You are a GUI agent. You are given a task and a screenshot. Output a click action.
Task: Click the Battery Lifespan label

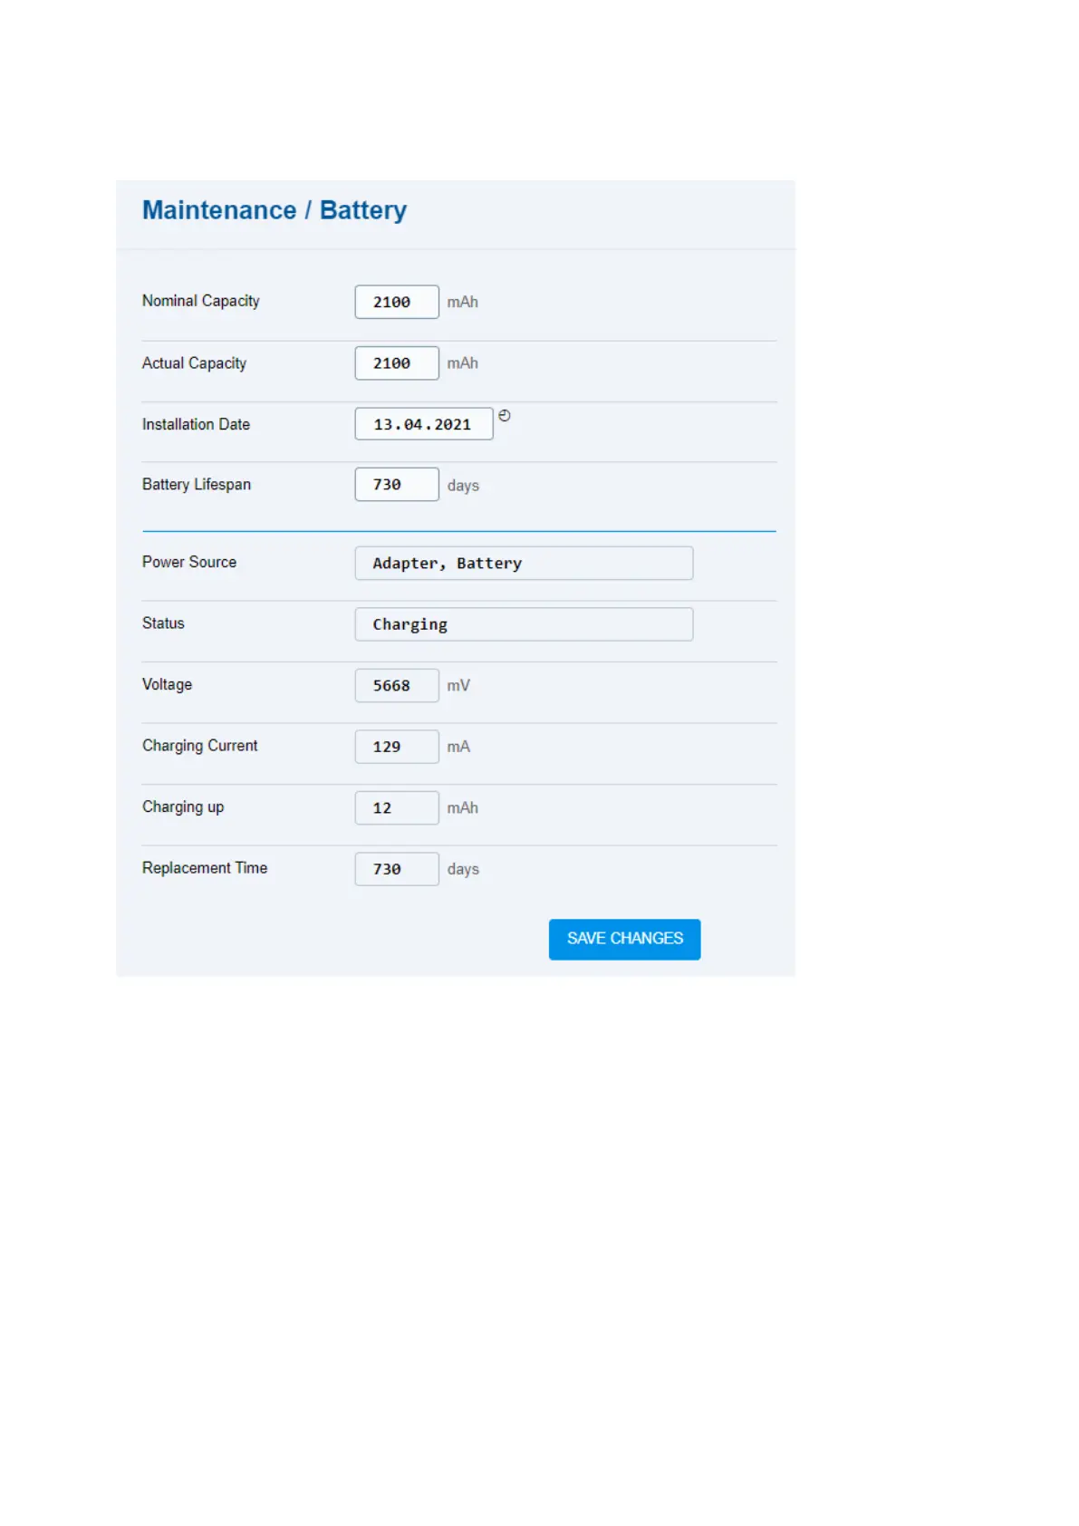tap(197, 485)
